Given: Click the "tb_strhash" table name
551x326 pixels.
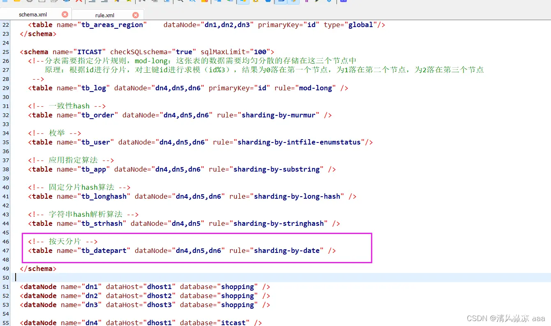Looking at the screenshot, I should [102, 223].
